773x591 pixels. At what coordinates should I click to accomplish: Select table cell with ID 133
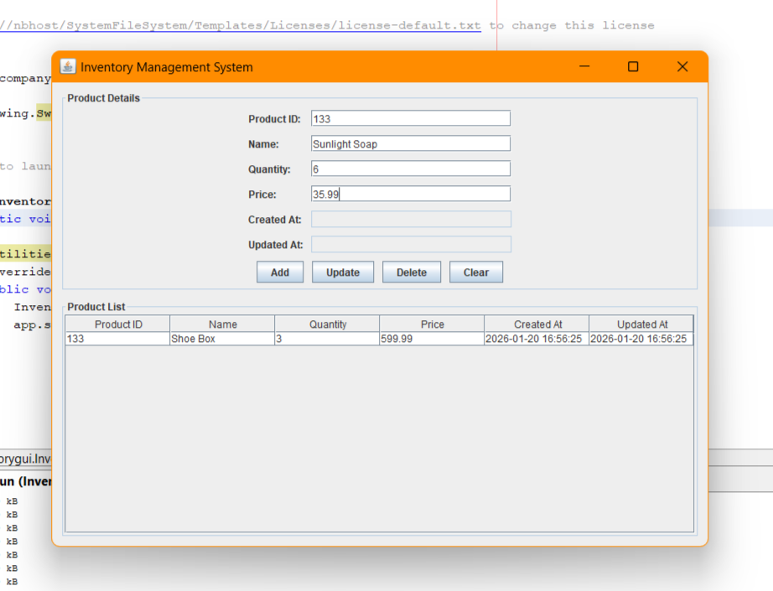pyautogui.click(x=118, y=339)
